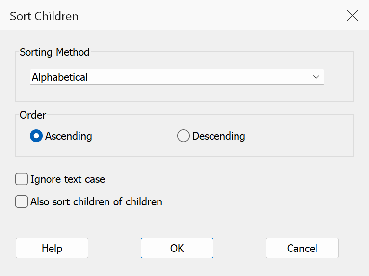This screenshot has height=276, width=369.
Task: Choose the Descending radio button
Action: [x=184, y=136]
